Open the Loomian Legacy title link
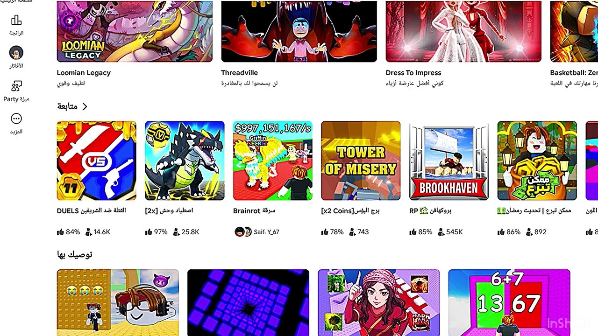This screenshot has width=598, height=336. (x=84, y=73)
